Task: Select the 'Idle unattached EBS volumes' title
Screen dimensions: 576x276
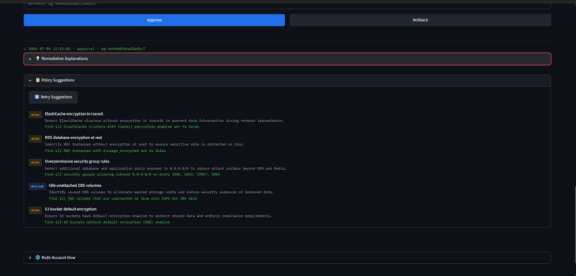Action: 75,185
